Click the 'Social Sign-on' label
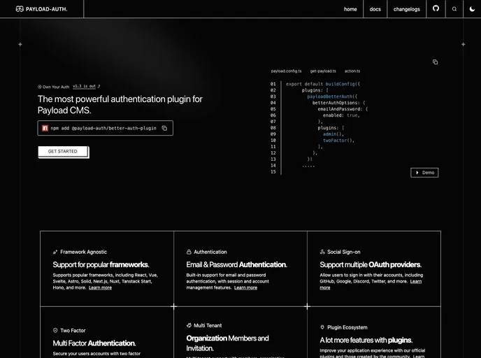Image resolution: width=481 pixels, height=358 pixels. pos(343,252)
